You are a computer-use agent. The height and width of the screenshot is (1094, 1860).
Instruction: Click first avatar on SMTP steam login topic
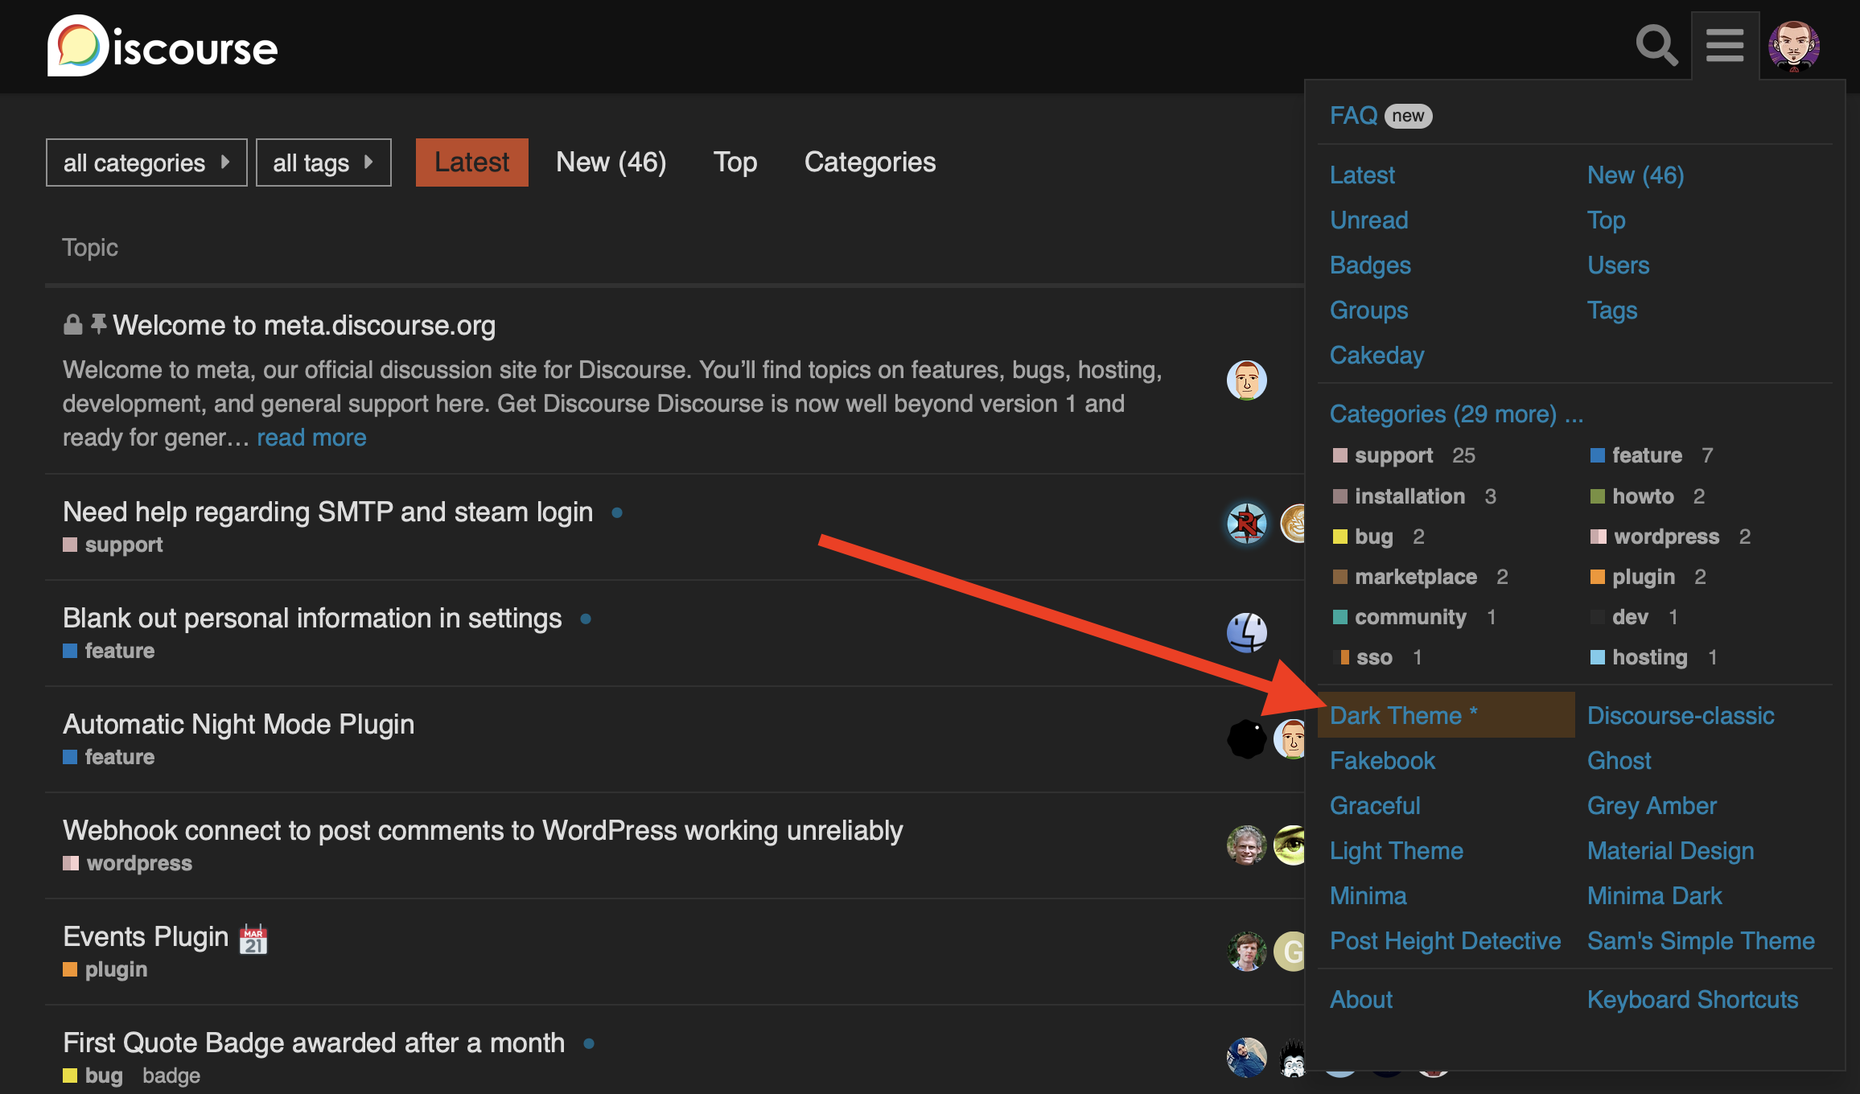(x=1247, y=524)
